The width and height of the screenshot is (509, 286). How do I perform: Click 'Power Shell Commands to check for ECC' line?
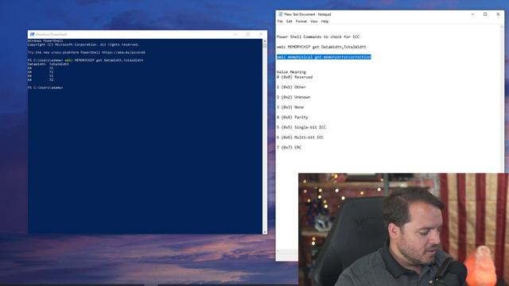318,37
